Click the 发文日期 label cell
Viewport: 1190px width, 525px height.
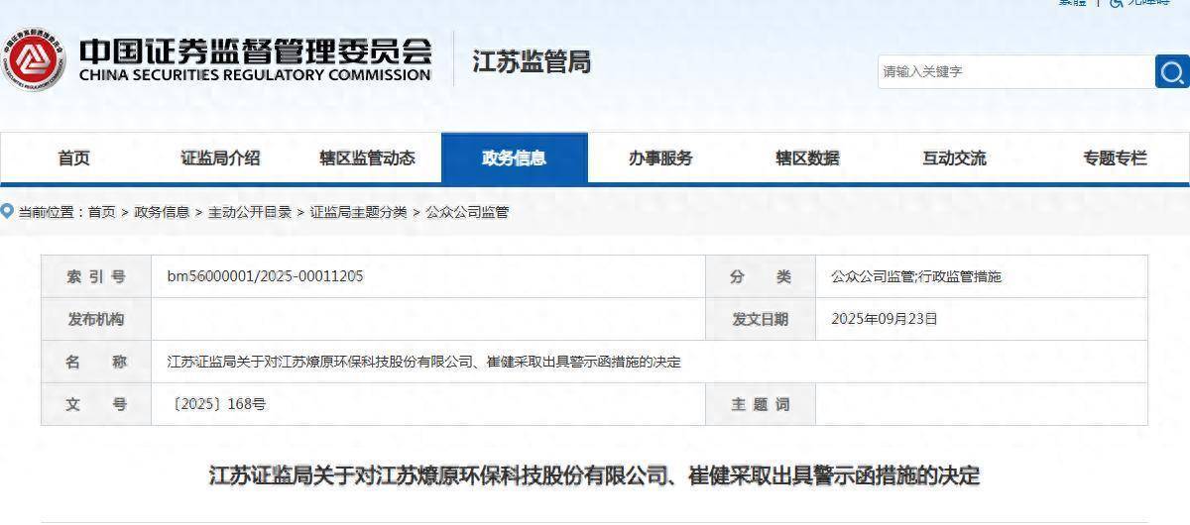tap(761, 319)
